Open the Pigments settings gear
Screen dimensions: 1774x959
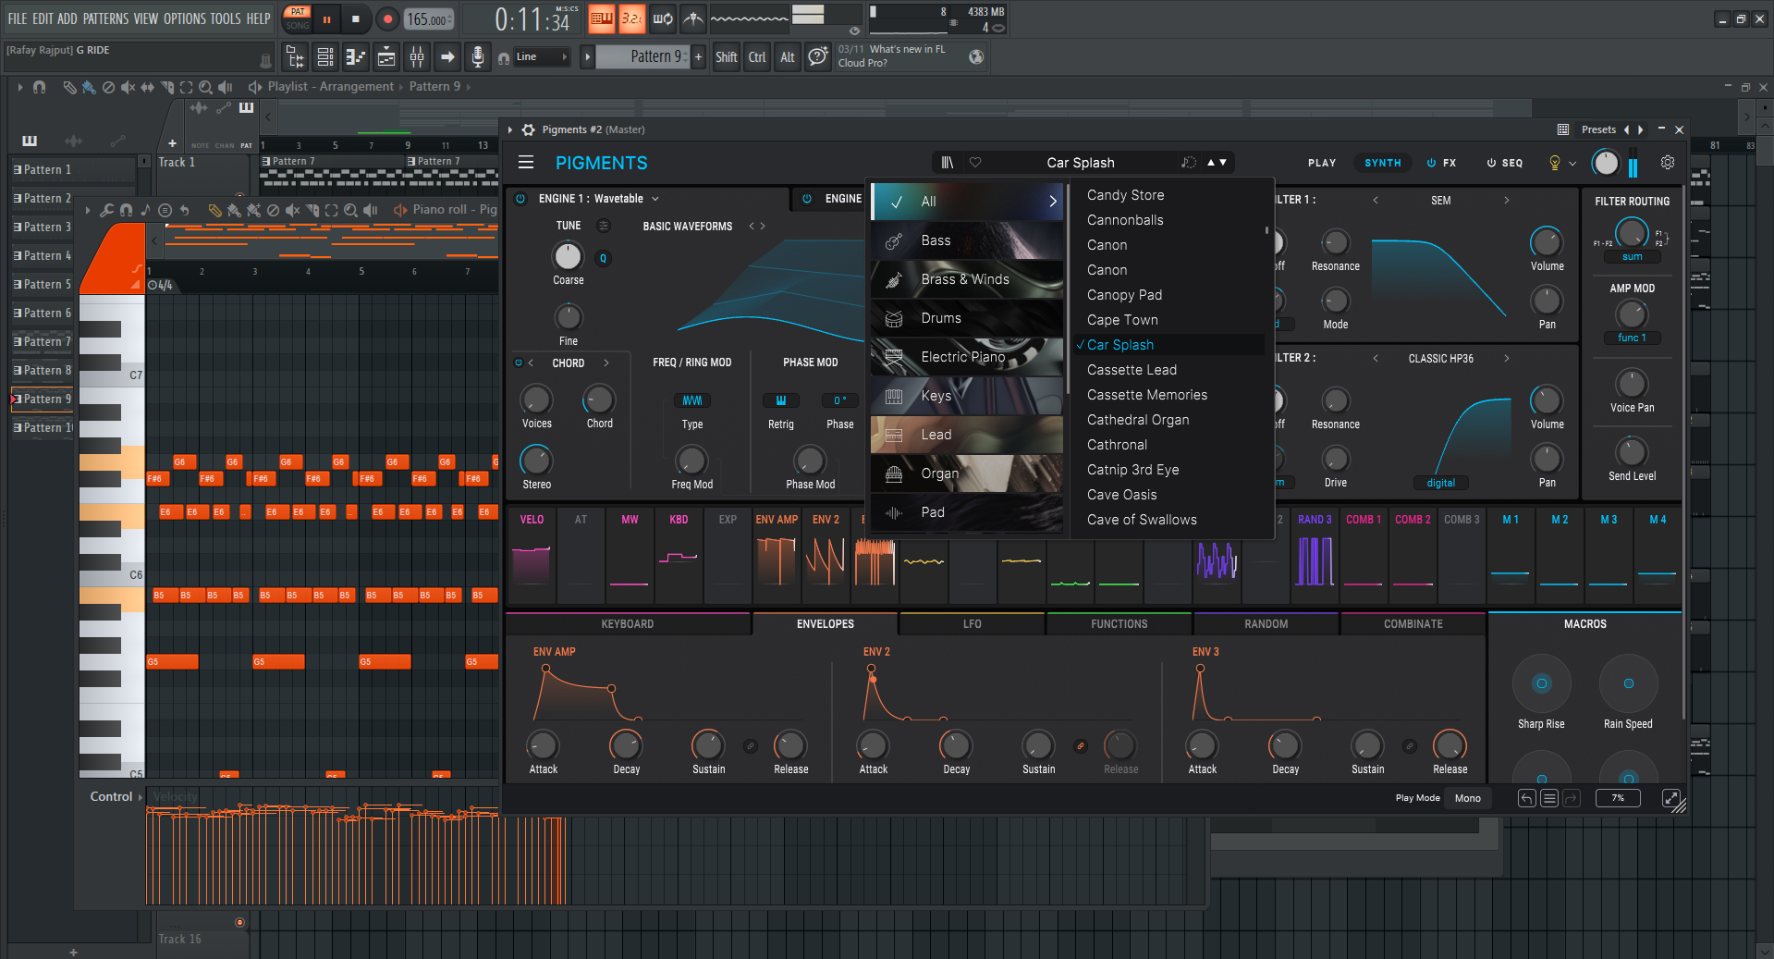tap(1668, 163)
